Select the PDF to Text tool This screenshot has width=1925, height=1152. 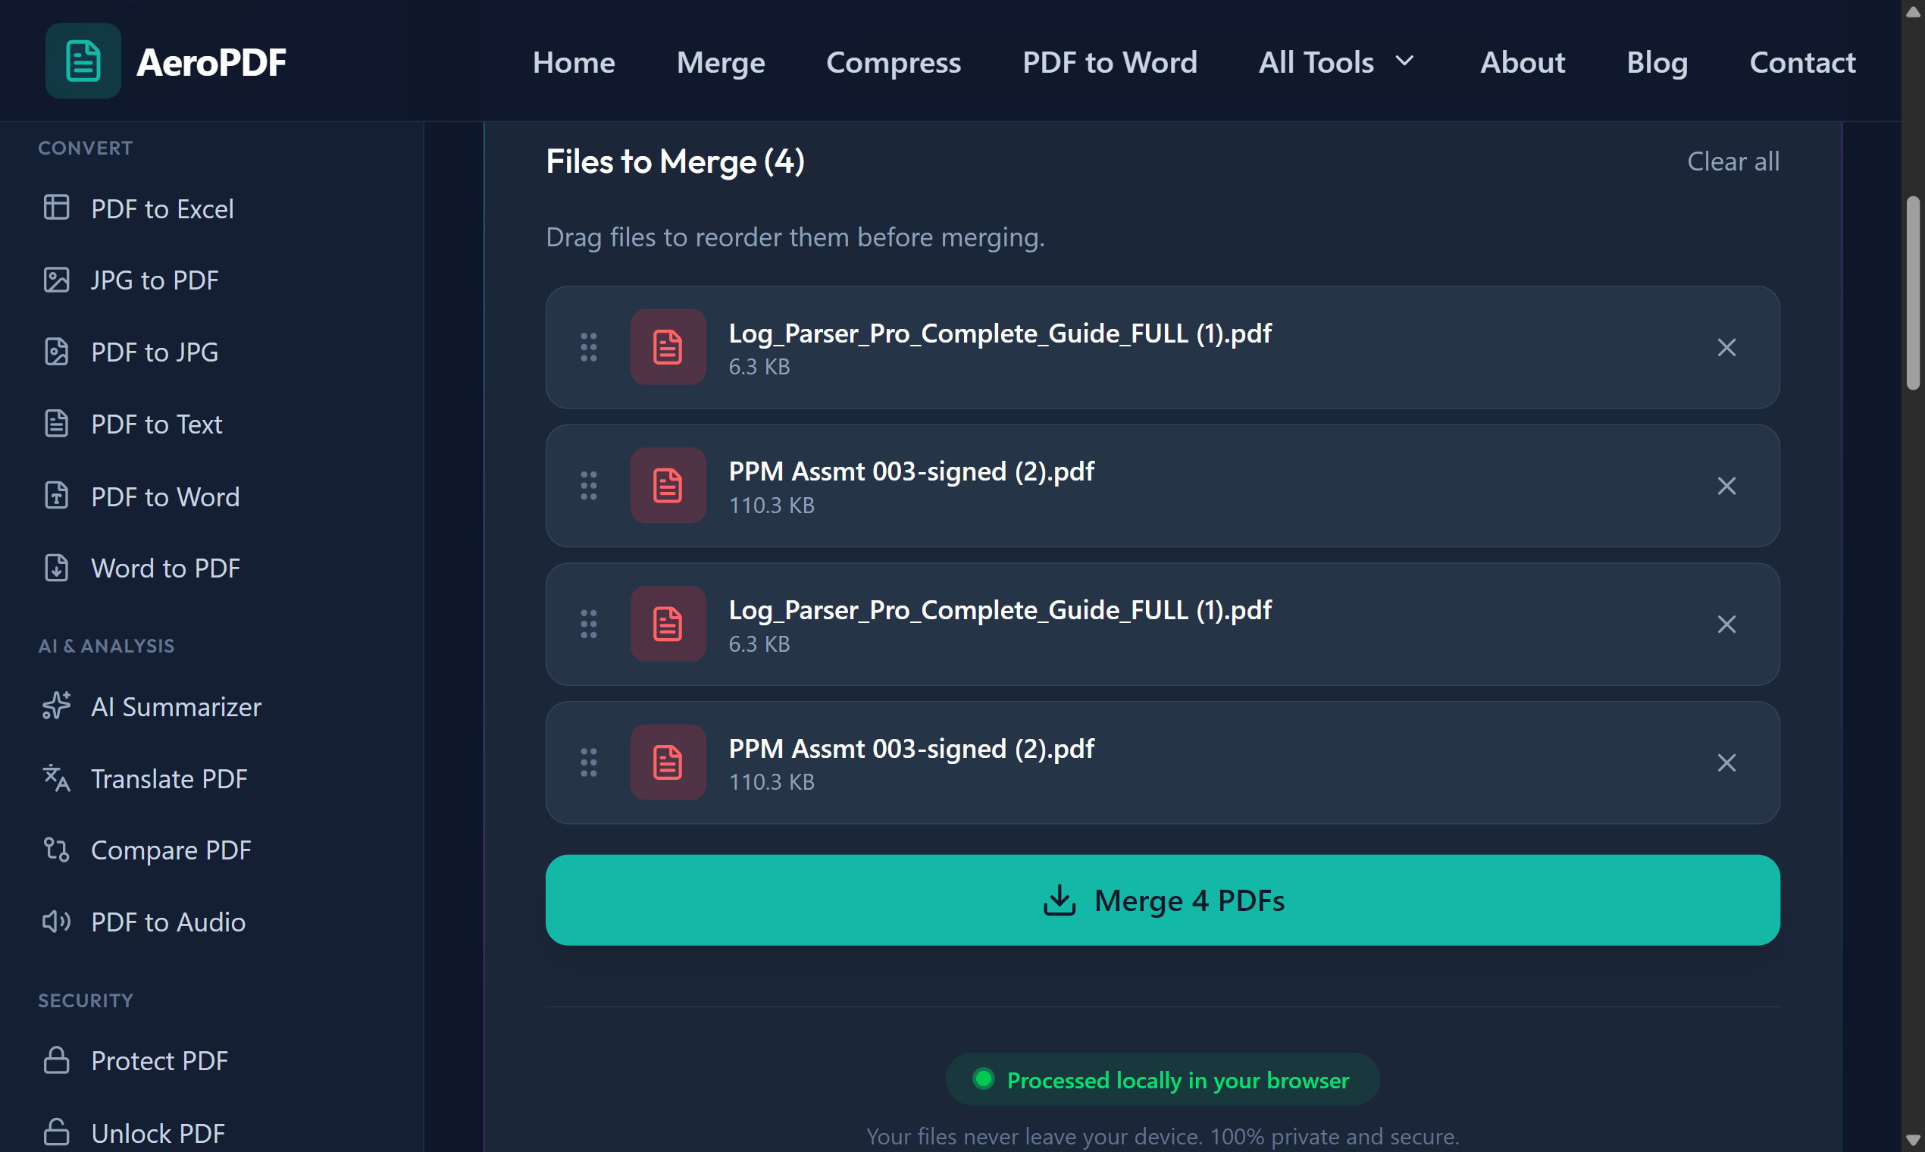(x=156, y=424)
